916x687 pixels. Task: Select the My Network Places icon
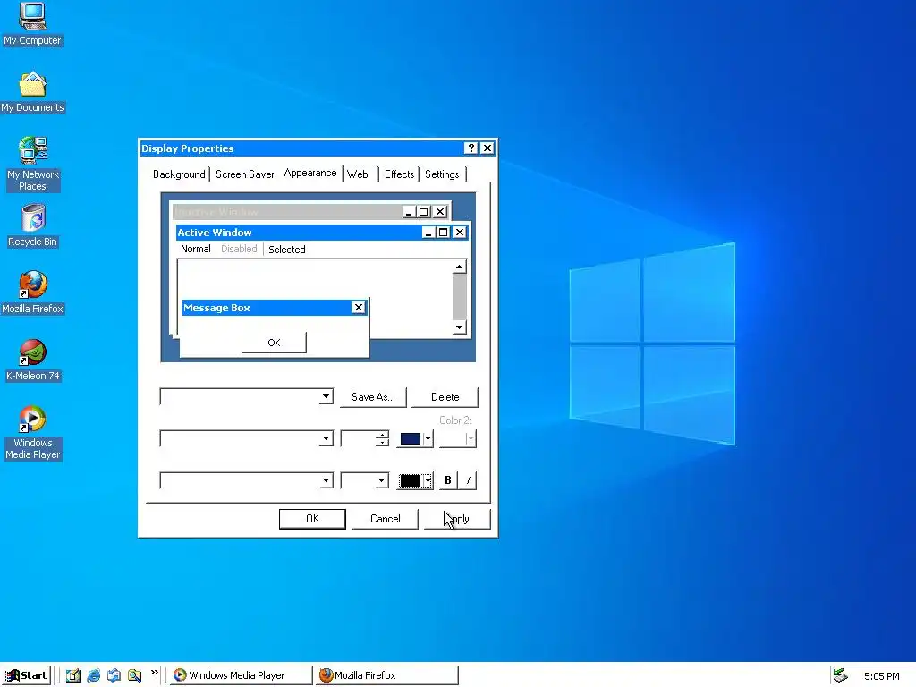pyautogui.click(x=33, y=163)
